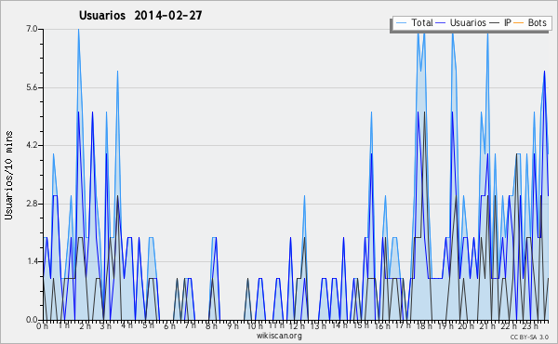This screenshot has height=344, width=558.
Task: Click the 'wikiscan.org' caption
Action: click(x=279, y=336)
